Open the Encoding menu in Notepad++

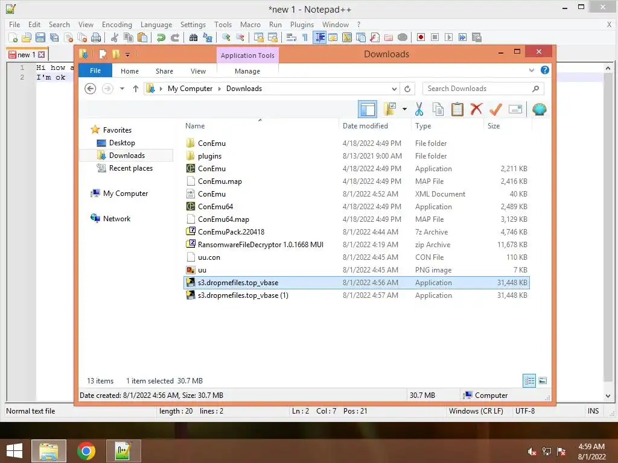pyautogui.click(x=117, y=24)
